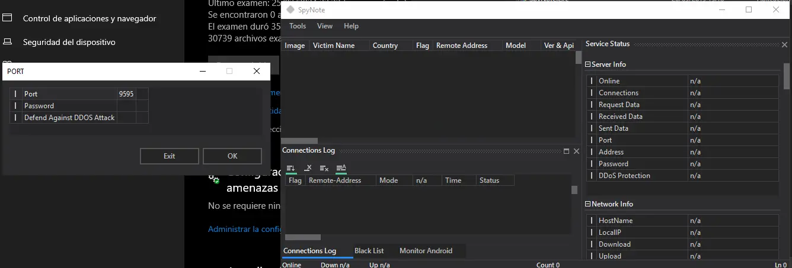Click the first sort-down icon in Connections Log toolbar
This screenshot has width=792, height=268.
[290, 168]
